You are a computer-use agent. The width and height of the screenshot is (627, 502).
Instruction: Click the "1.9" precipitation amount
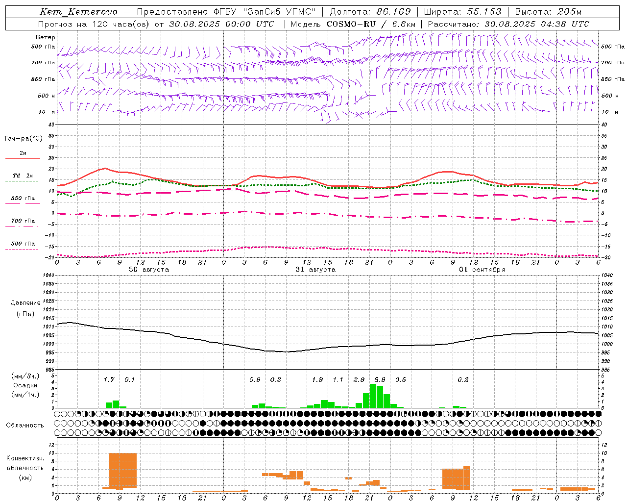(317, 379)
